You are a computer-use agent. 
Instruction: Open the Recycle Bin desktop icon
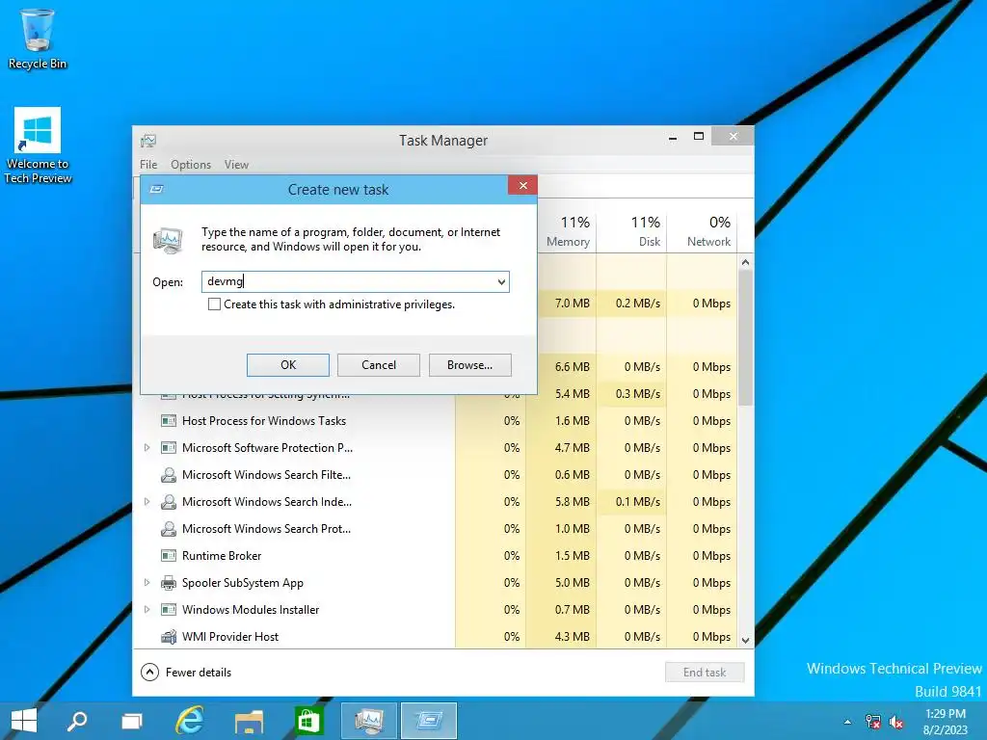38,39
